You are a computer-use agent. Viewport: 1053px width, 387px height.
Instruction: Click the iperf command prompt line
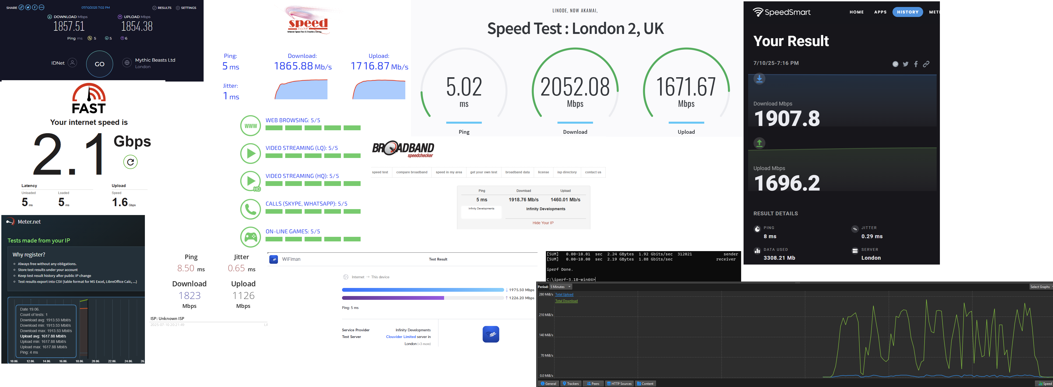(571, 280)
